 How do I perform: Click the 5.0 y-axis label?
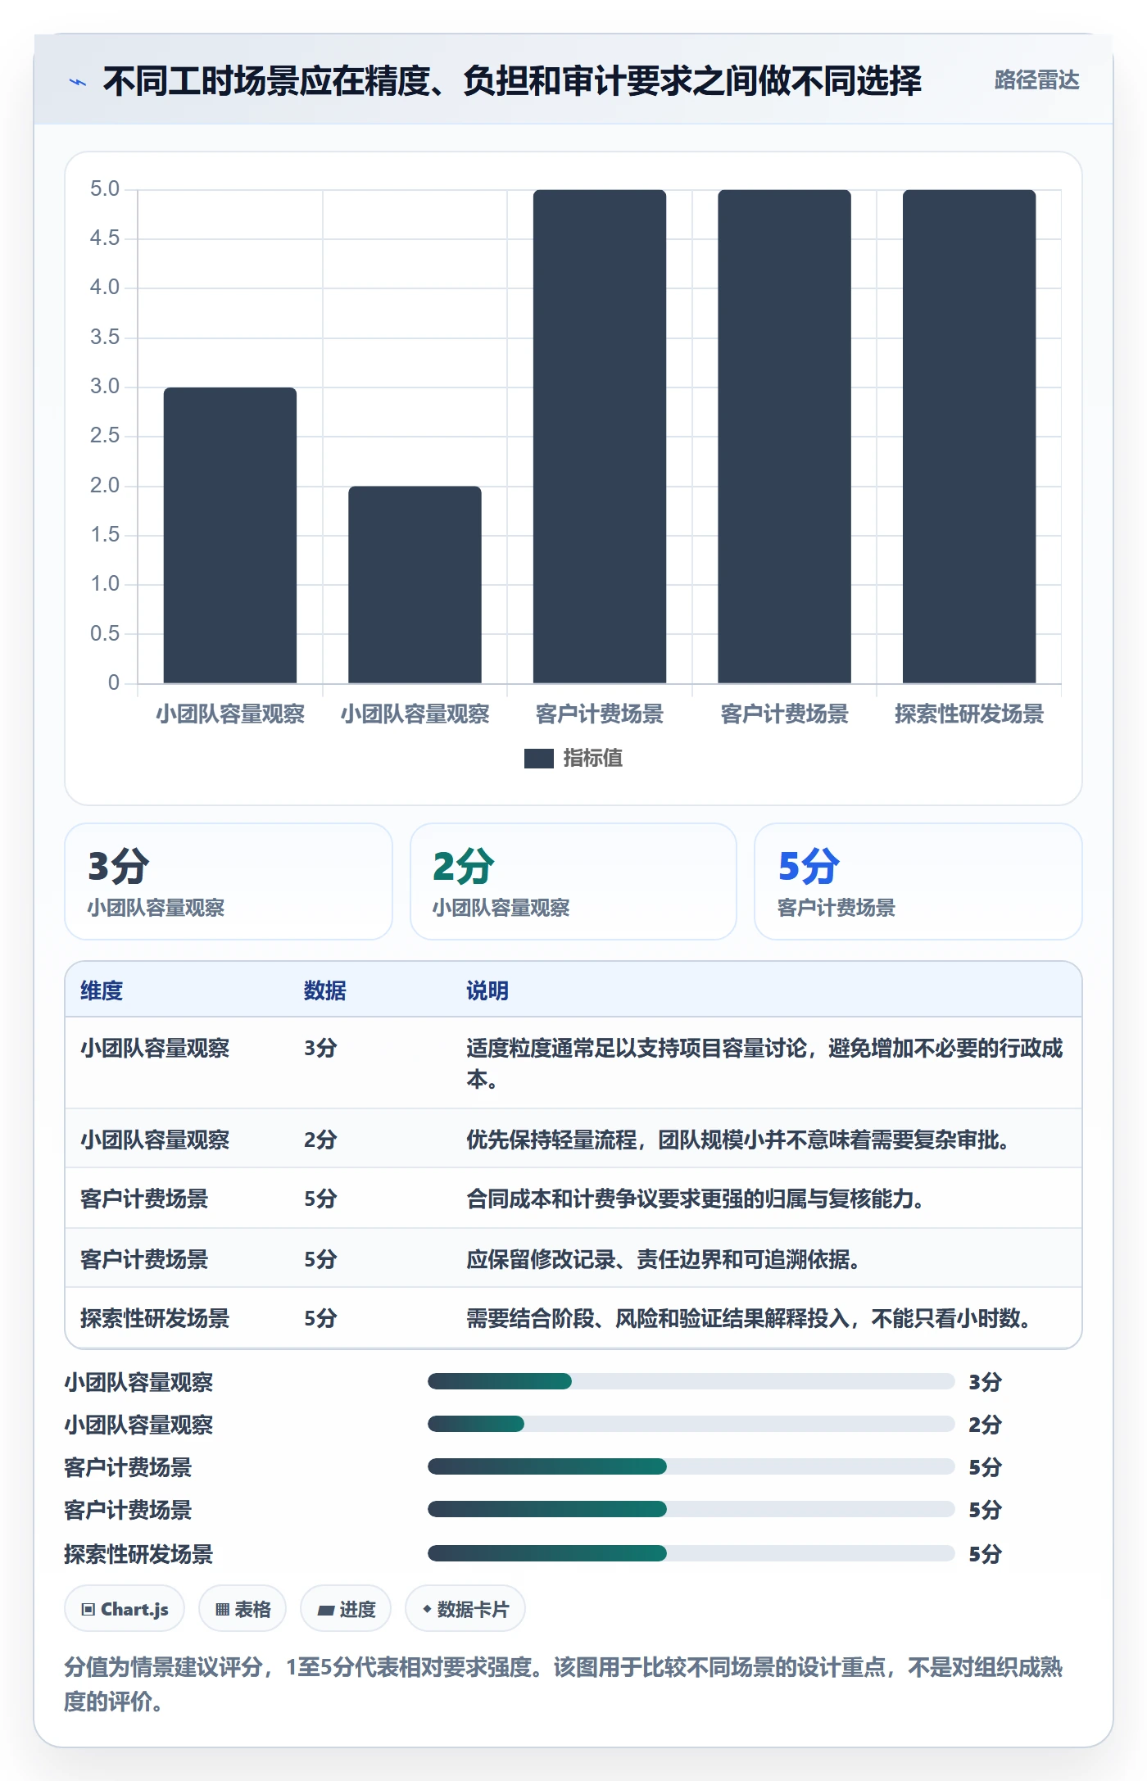[105, 189]
